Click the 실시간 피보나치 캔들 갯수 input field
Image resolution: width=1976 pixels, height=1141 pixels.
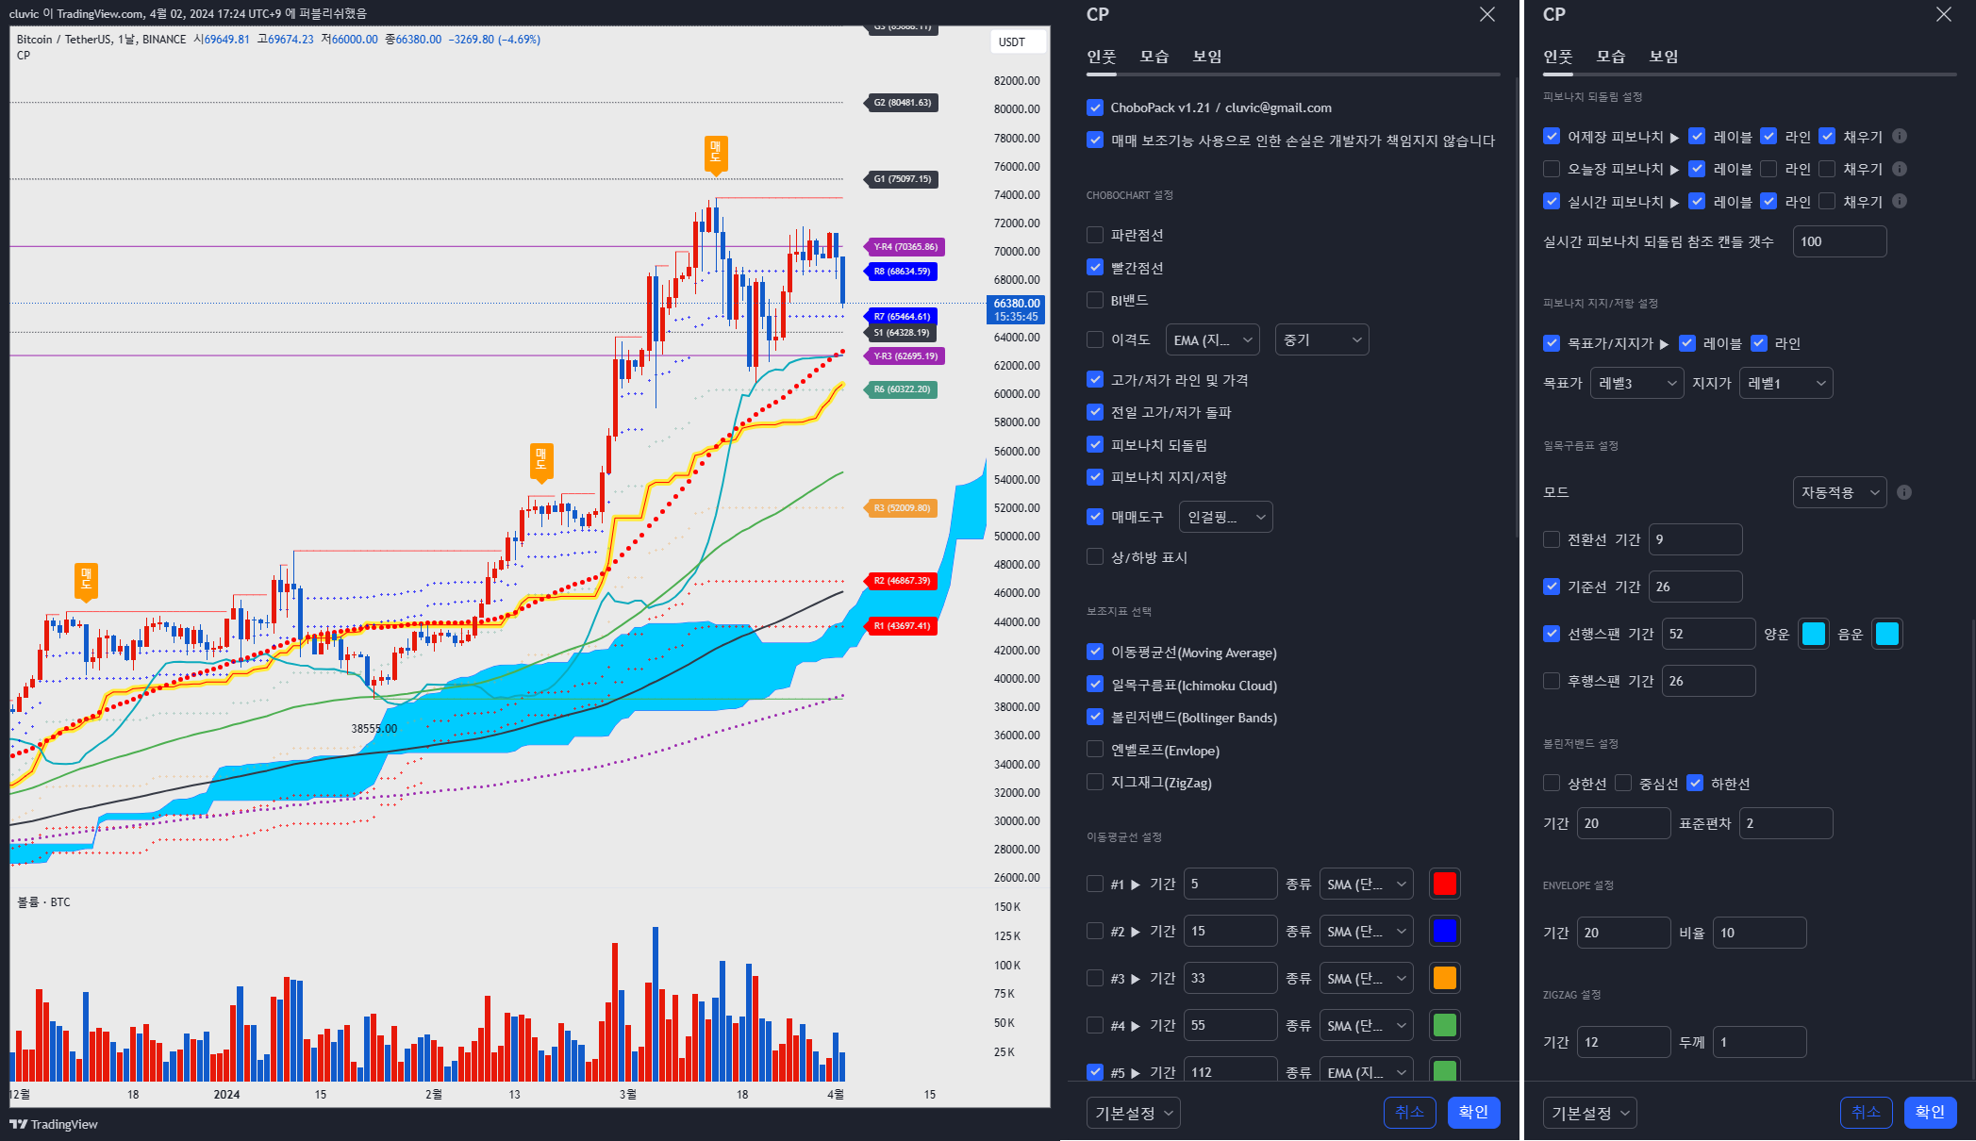point(1839,241)
